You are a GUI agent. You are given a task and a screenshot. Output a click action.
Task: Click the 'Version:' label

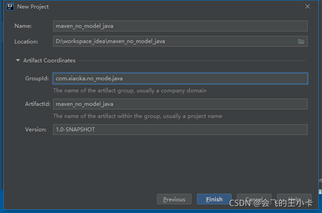[x=35, y=129]
